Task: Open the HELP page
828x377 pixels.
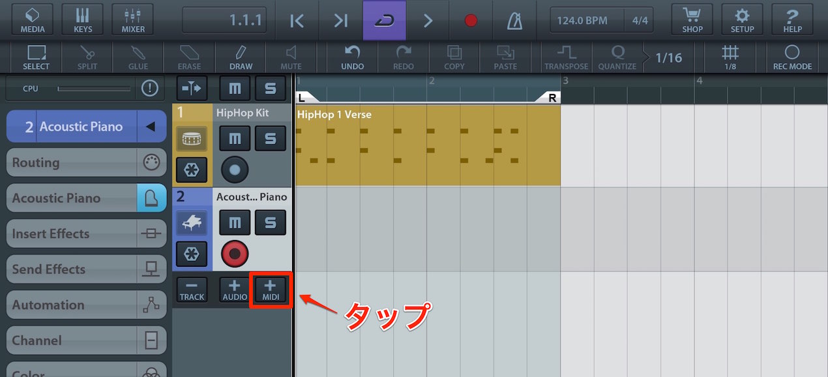Action: coord(792,20)
